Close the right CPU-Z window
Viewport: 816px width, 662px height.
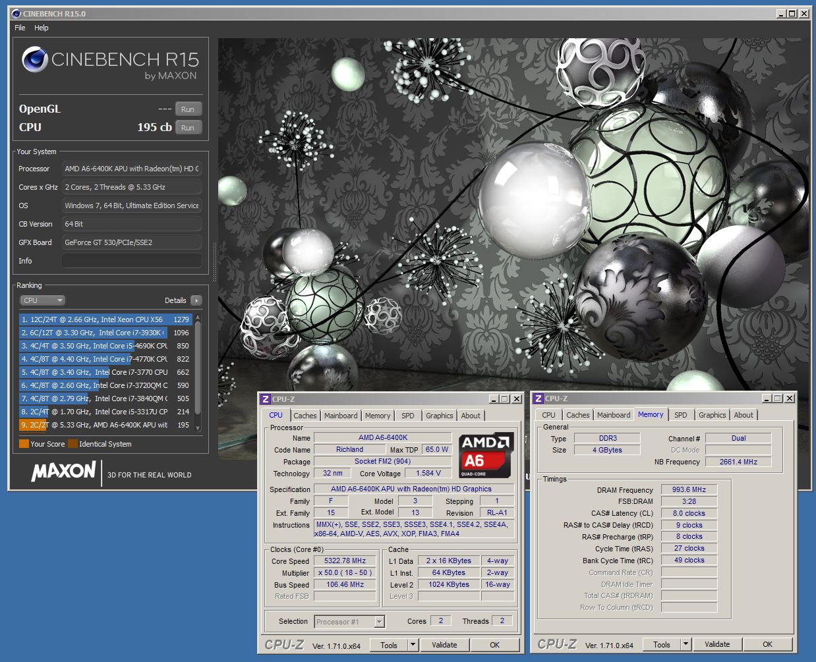[x=790, y=399]
